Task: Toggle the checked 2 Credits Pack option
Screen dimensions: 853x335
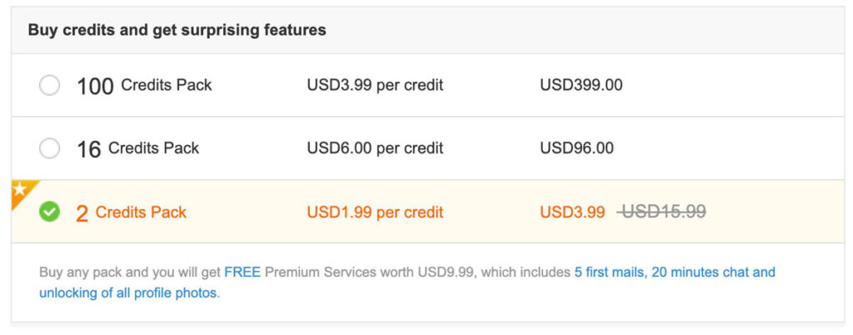Action: coord(50,212)
